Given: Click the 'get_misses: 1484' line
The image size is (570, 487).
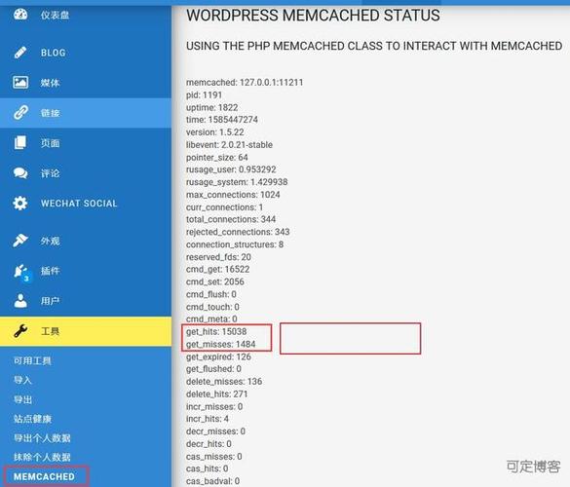Looking at the screenshot, I should (220, 344).
